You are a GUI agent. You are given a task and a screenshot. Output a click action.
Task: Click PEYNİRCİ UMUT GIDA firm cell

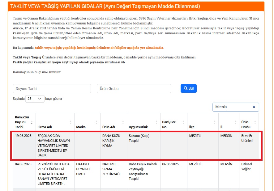pos(55,174)
